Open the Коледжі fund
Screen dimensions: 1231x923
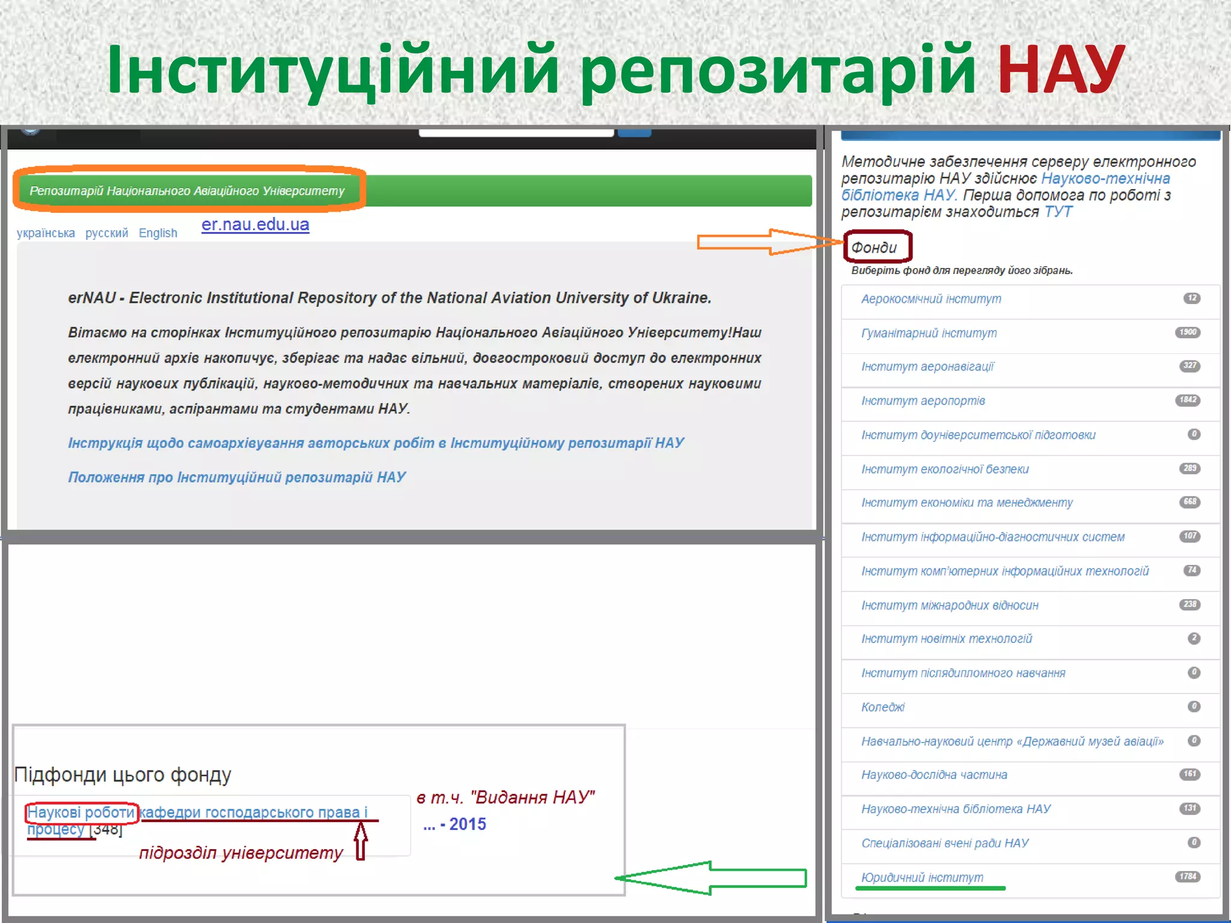[882, 707]
